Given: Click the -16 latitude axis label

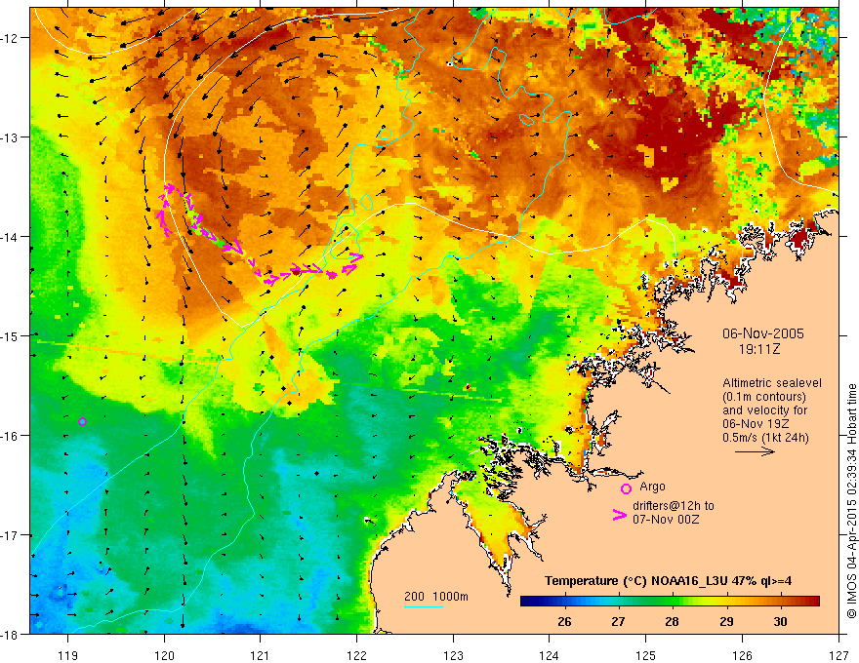Looking at the screenshot, I should click(x=11, y=436).
